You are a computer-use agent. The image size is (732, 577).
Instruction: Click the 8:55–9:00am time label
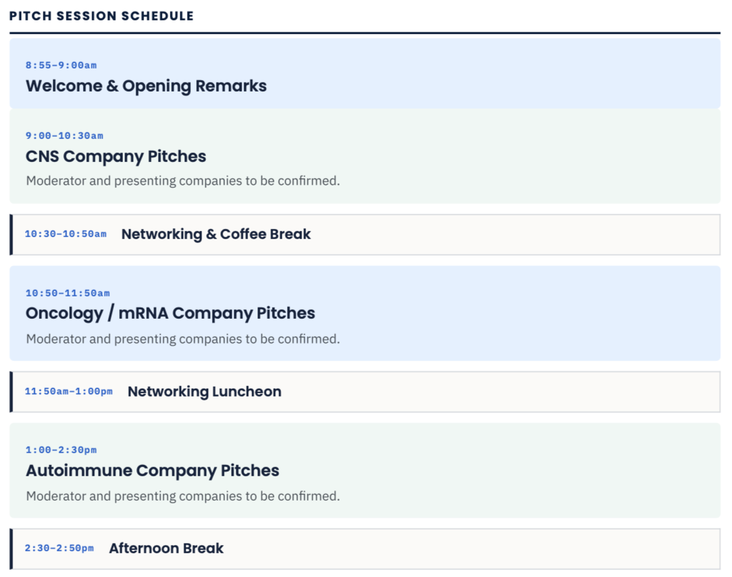tap(61, 65)
